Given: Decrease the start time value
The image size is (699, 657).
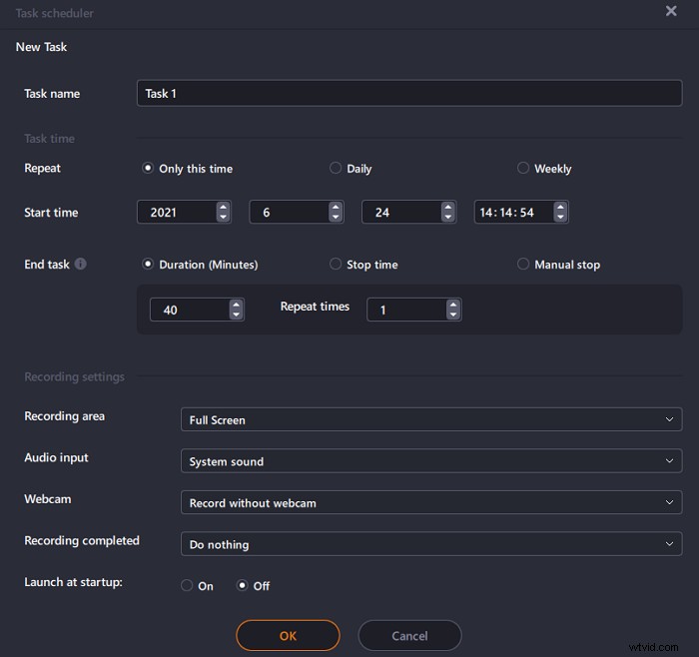Looking at the screenshot, I should coord(560,217).
